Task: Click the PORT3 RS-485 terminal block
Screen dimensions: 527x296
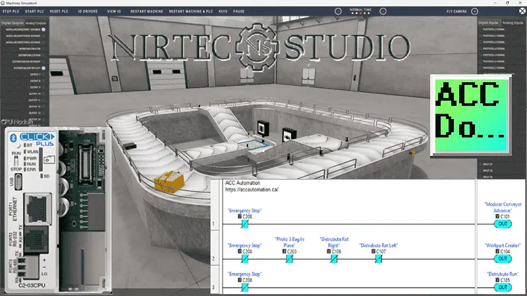Action: tap(28, 268)
